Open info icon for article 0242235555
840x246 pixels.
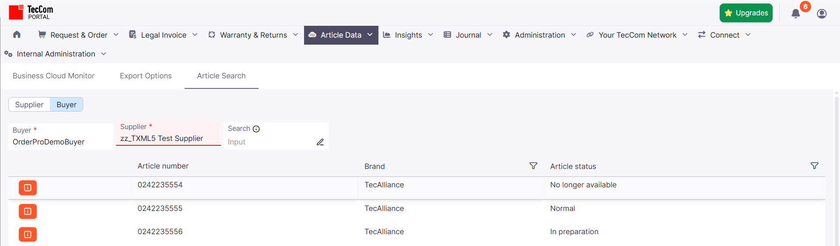point(28,211)
